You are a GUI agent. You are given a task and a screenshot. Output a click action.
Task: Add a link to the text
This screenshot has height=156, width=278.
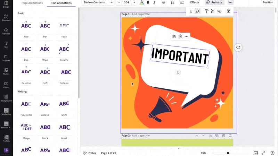click(x=219, y=11)
